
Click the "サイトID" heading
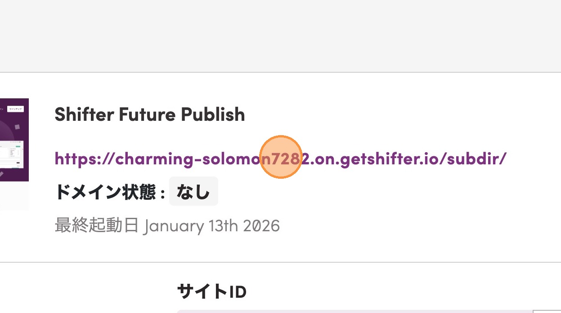pos(211,292)
